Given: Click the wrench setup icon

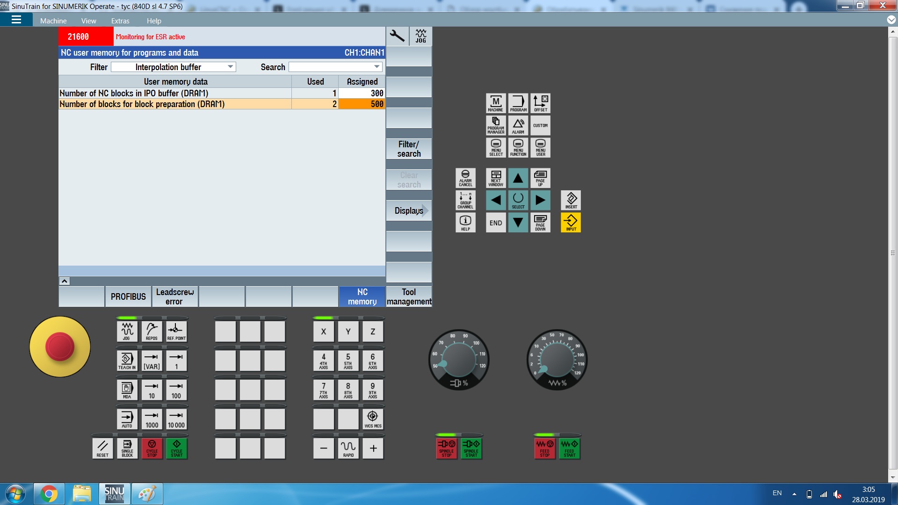Looking at the screenshot, I should [x=397, y=36].
